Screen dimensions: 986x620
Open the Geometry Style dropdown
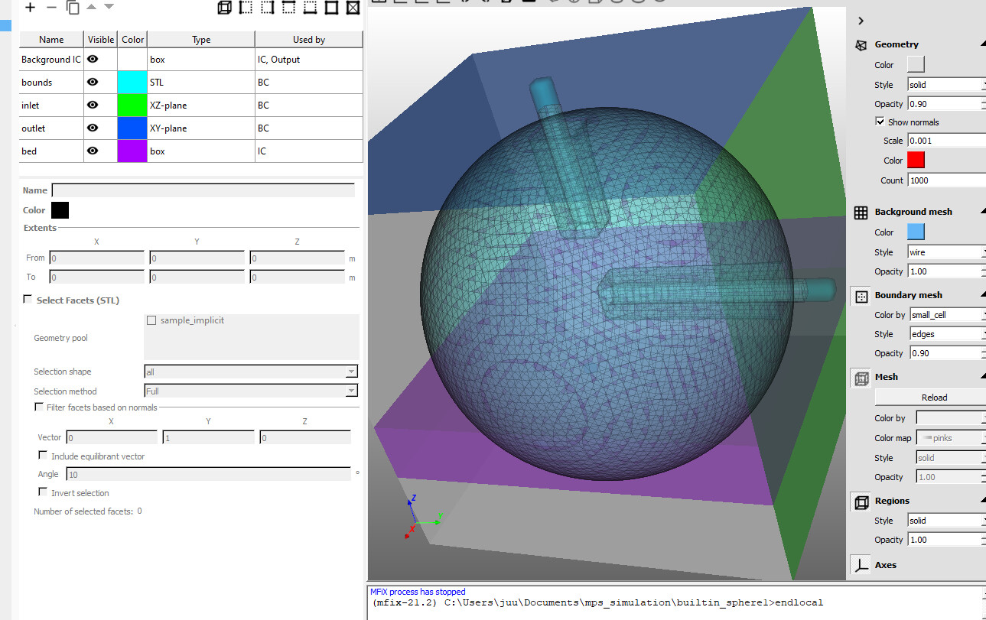click(x=946, y=85)
